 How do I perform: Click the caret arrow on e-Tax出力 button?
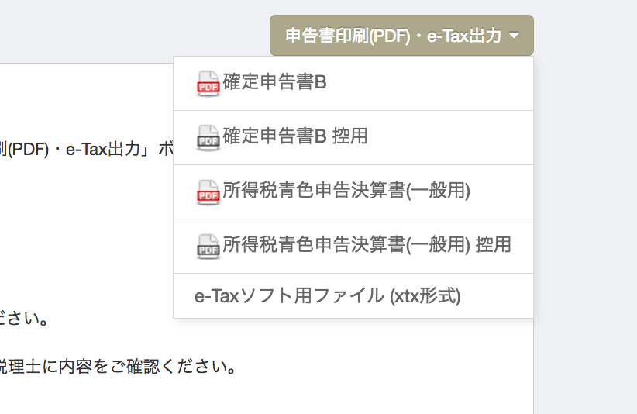(514, 36)
